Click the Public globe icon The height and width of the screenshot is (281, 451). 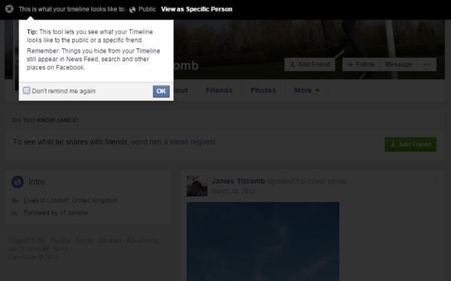pyautogui.click(x=132, y=9)
